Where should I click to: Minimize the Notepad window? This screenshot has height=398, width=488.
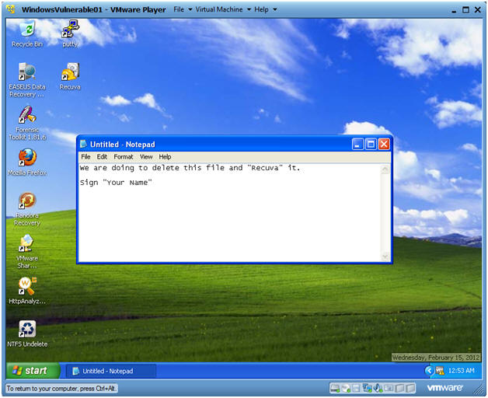point(357,144)
